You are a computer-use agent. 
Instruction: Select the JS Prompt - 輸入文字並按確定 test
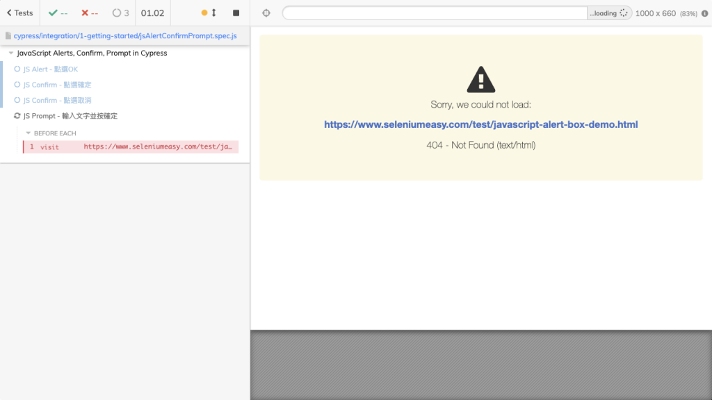(x=70, y=116)
